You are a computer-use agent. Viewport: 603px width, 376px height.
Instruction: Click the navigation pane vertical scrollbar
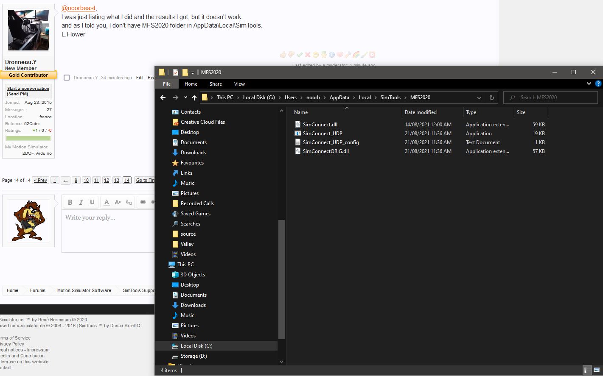[x=281, y=280]
